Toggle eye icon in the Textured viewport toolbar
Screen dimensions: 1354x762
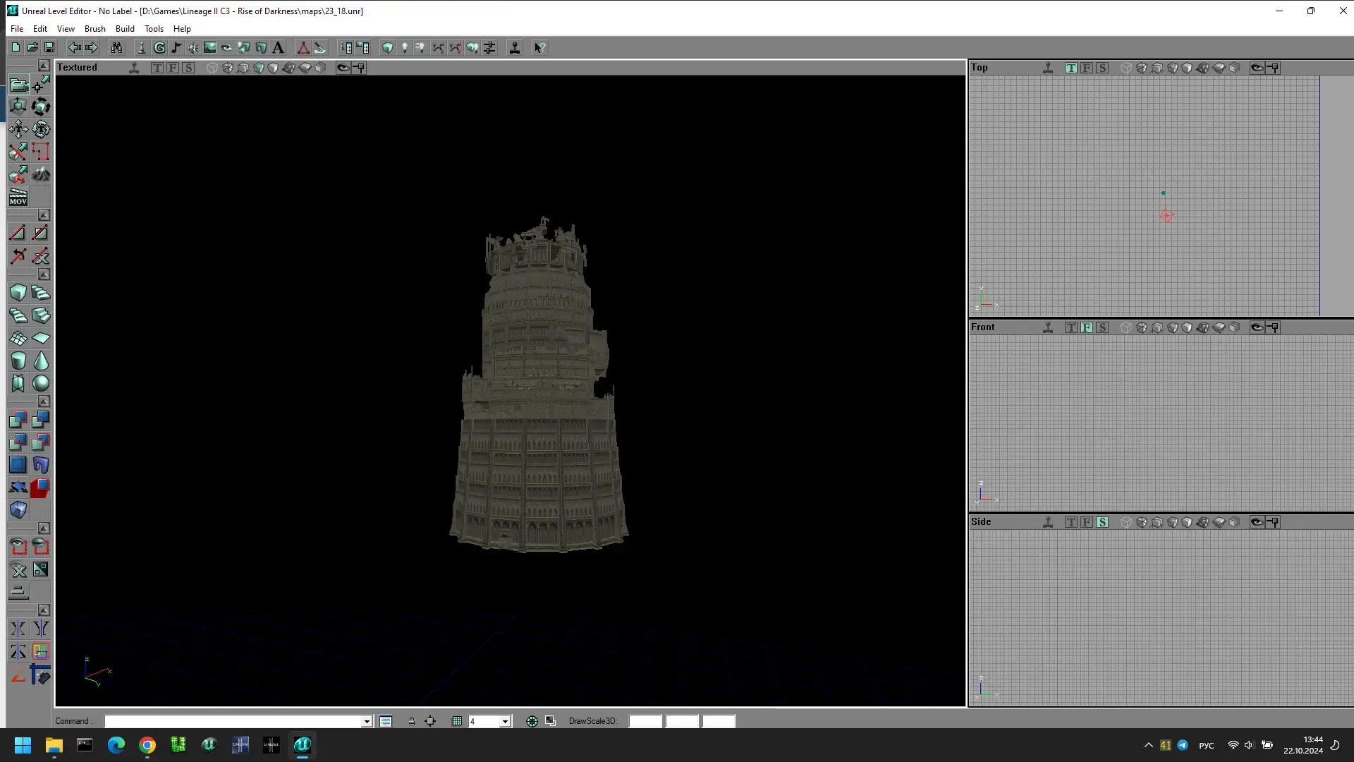coord(343,68)
